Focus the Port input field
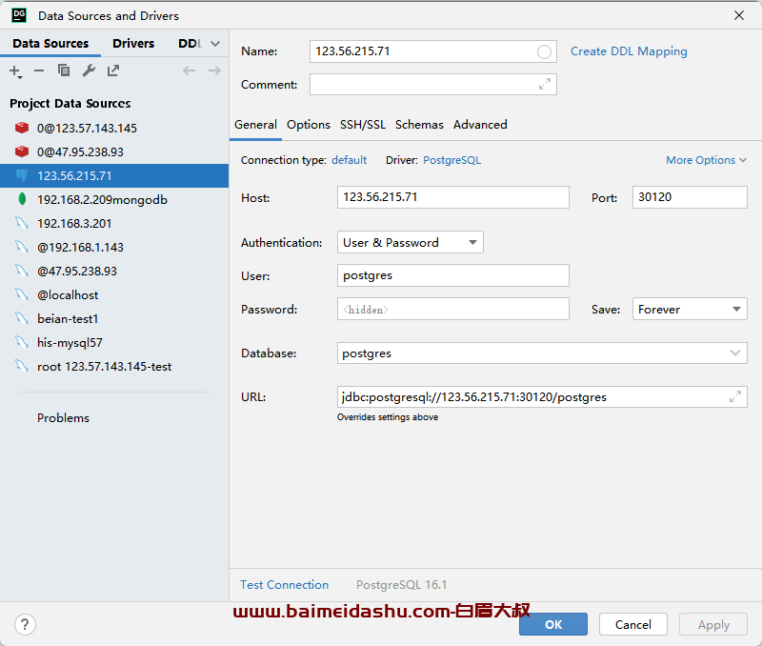Viewport: 762px width, 646px height. click(x=690, y=197)
